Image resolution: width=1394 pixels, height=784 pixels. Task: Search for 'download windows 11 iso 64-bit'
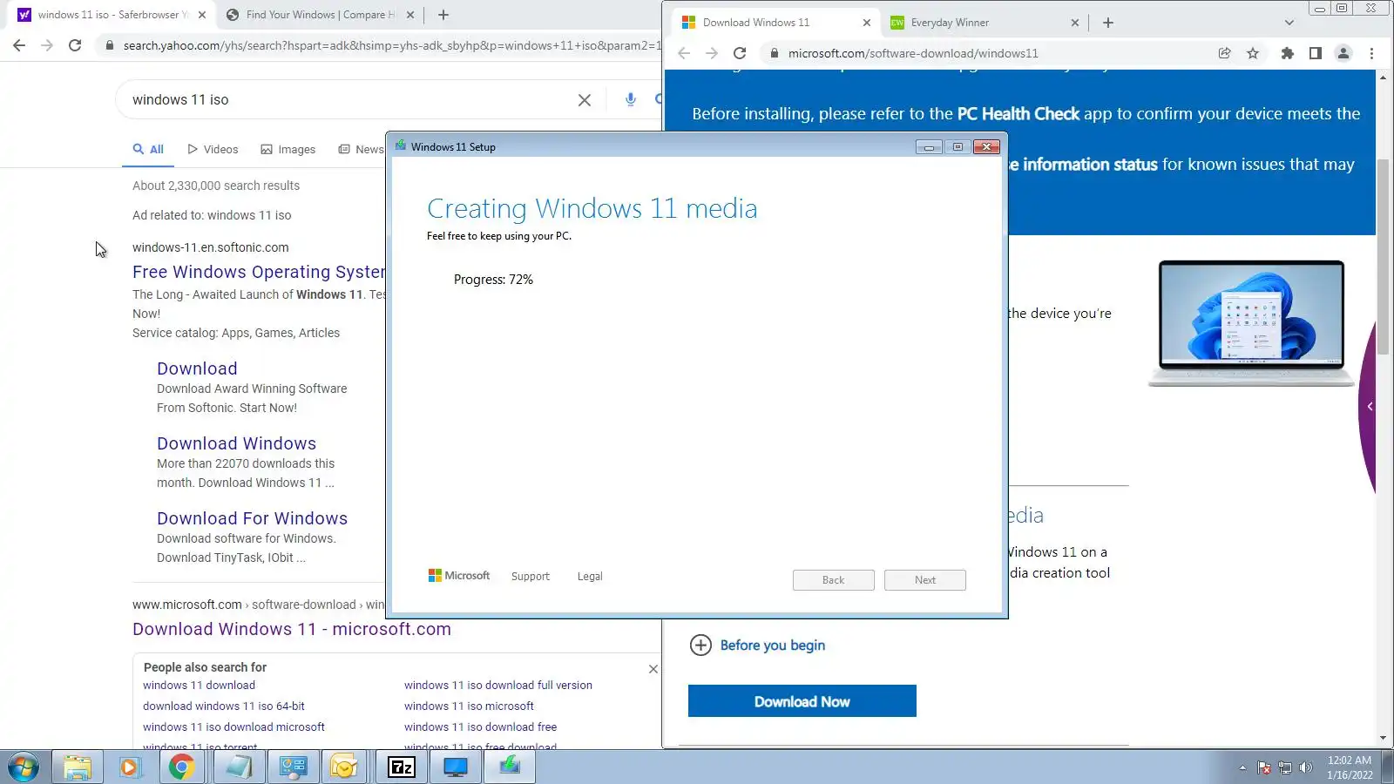pyautogui.click(x=224, y=706)
